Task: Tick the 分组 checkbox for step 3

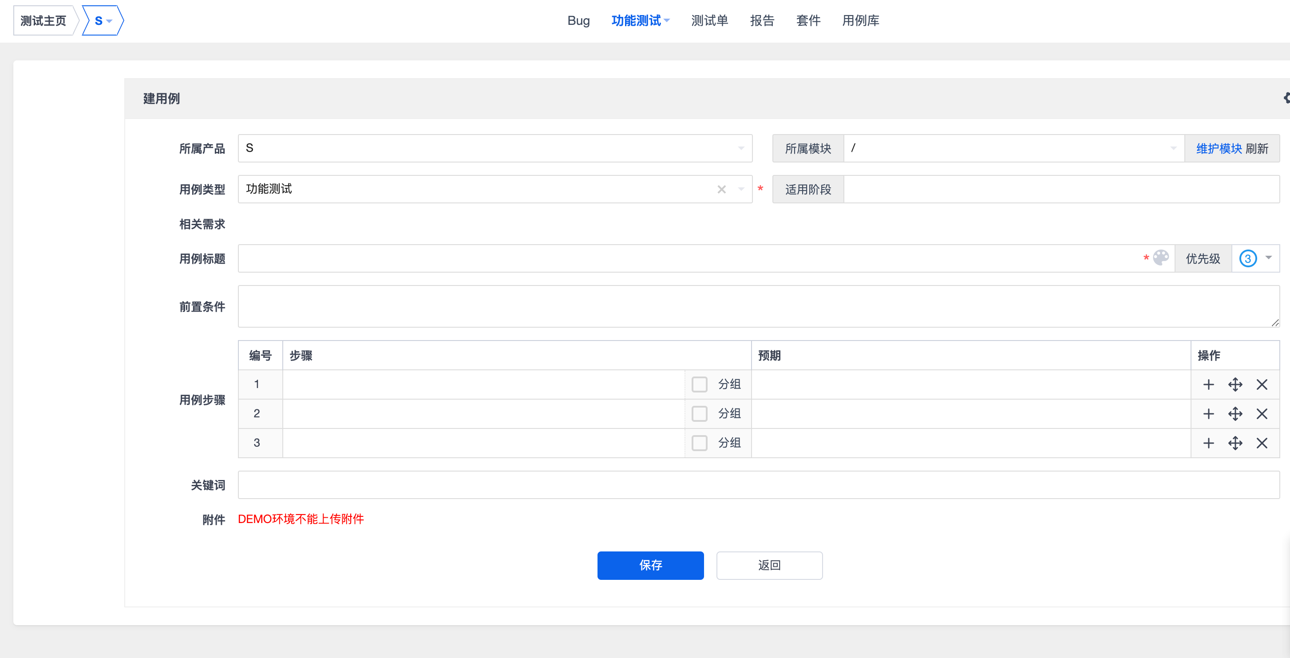Action: (x=699, y=443)
